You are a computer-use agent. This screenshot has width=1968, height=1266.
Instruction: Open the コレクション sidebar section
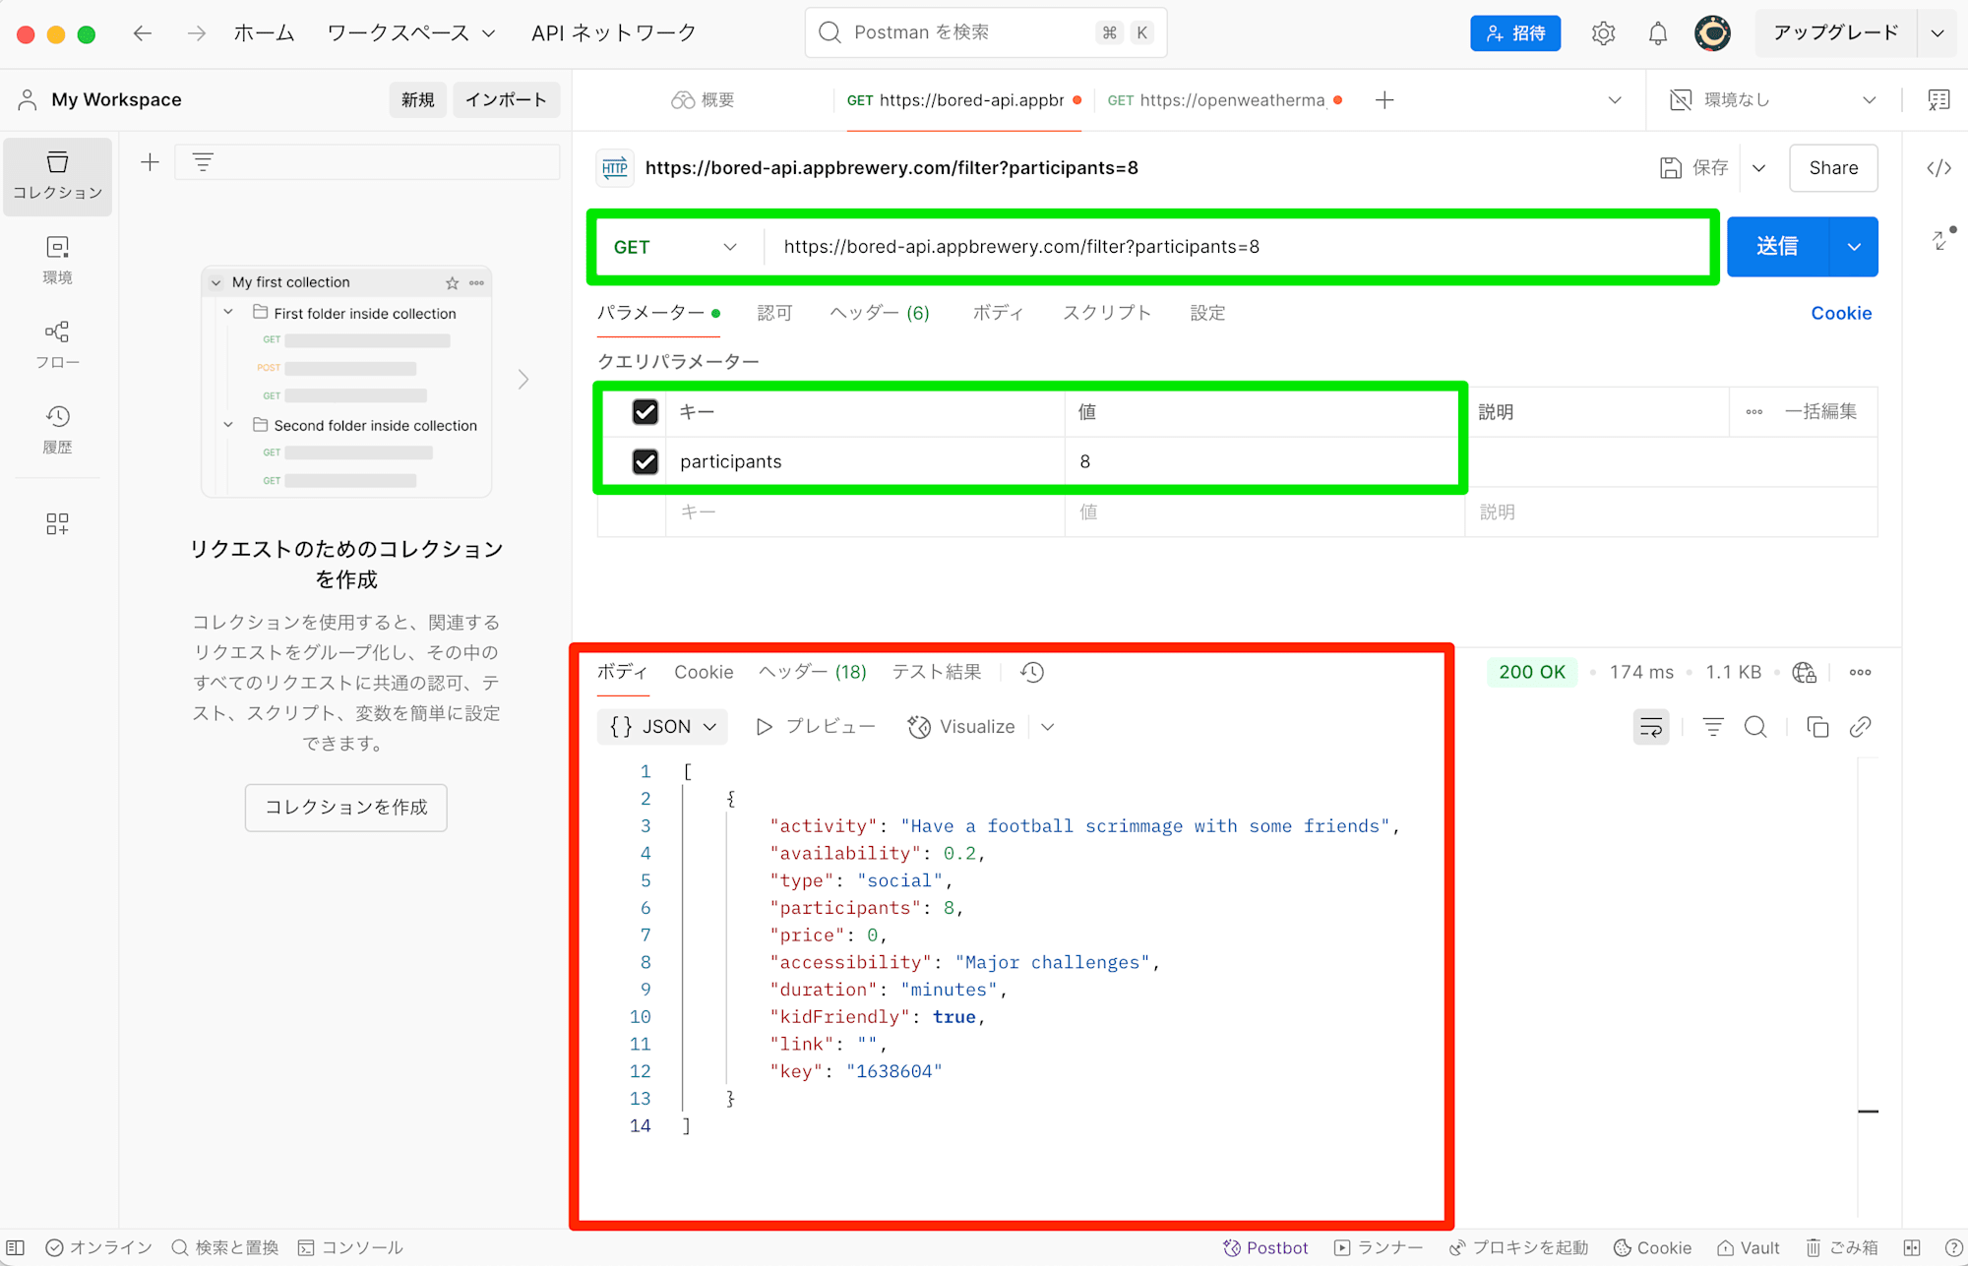coord(57,176)
